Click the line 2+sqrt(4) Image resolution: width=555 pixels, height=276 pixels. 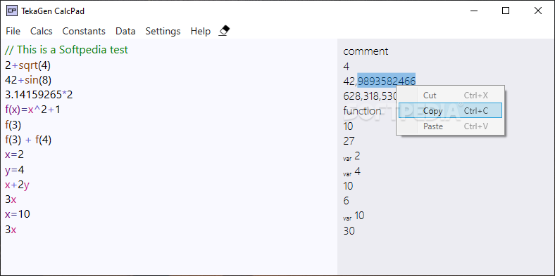click(x=28, y=65)
